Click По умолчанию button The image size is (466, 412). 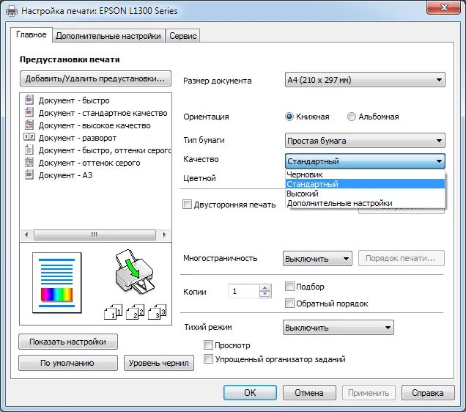tap(67, 363)
